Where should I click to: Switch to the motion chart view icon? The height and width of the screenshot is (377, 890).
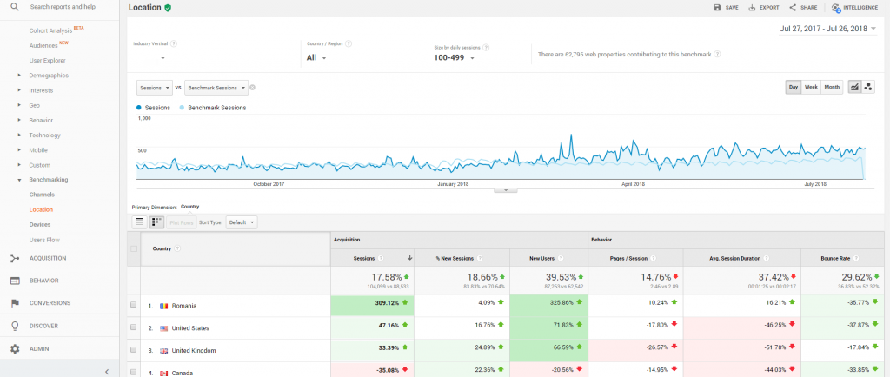pos(867,87)
